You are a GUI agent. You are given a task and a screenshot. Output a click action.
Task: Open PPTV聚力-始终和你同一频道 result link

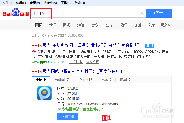(x=87, y=45)
